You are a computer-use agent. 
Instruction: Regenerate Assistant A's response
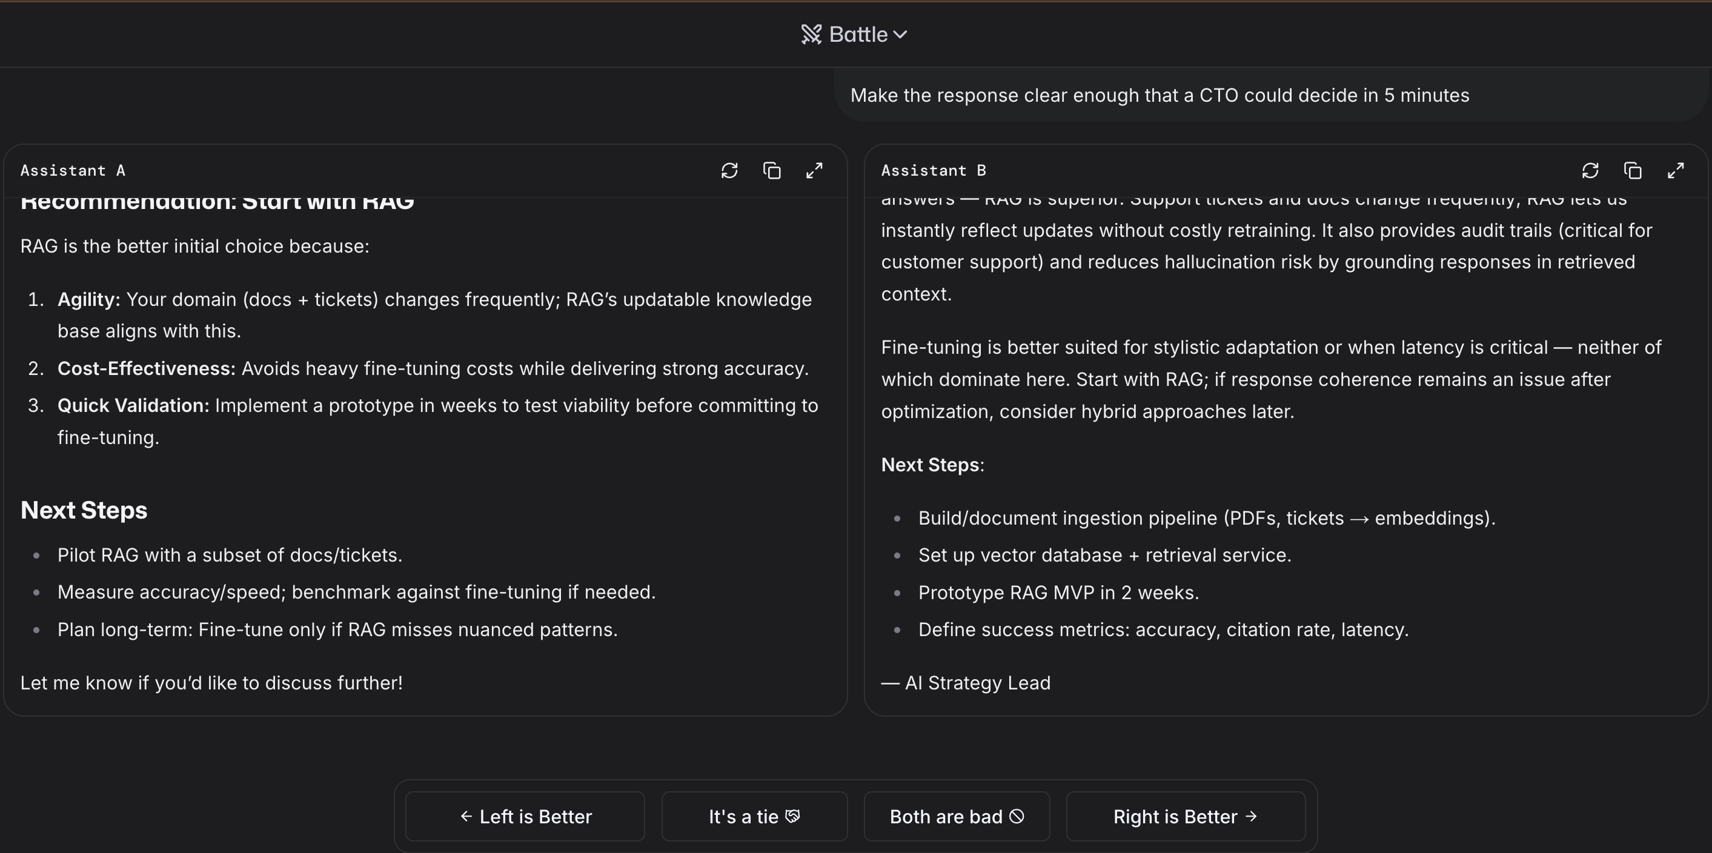tap(730, 171)
